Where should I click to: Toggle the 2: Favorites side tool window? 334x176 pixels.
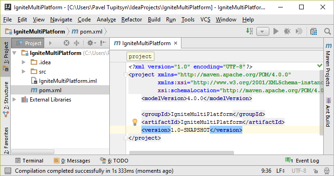point(6,140)
